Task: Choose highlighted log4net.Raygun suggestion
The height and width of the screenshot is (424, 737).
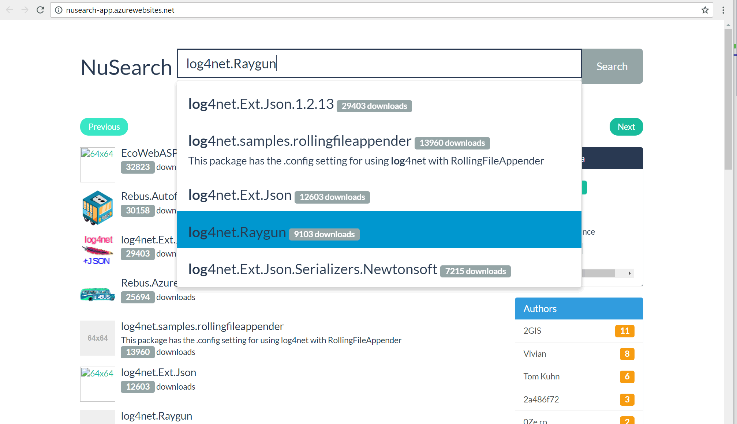Action: (379, 230)
